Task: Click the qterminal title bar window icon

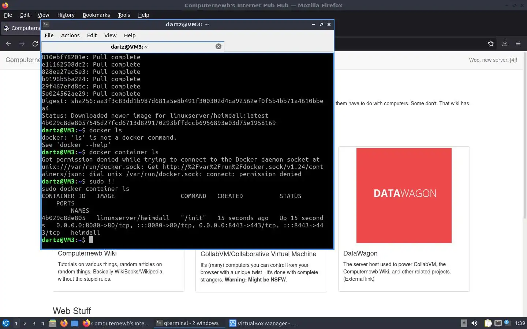Action: [x=46, y=24]
